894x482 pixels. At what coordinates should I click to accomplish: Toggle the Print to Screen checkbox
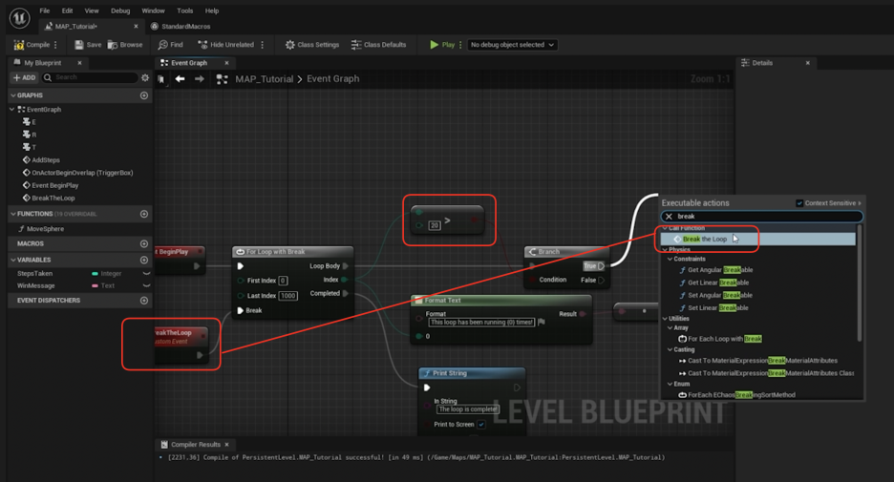[481, 425]
